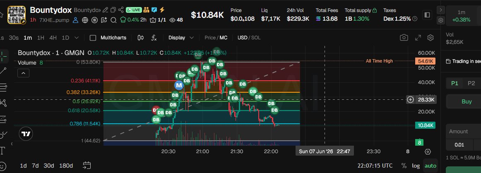This screenshot has height=173, width=481.
Task: Set date range to 180d
Action: point(66,166)
